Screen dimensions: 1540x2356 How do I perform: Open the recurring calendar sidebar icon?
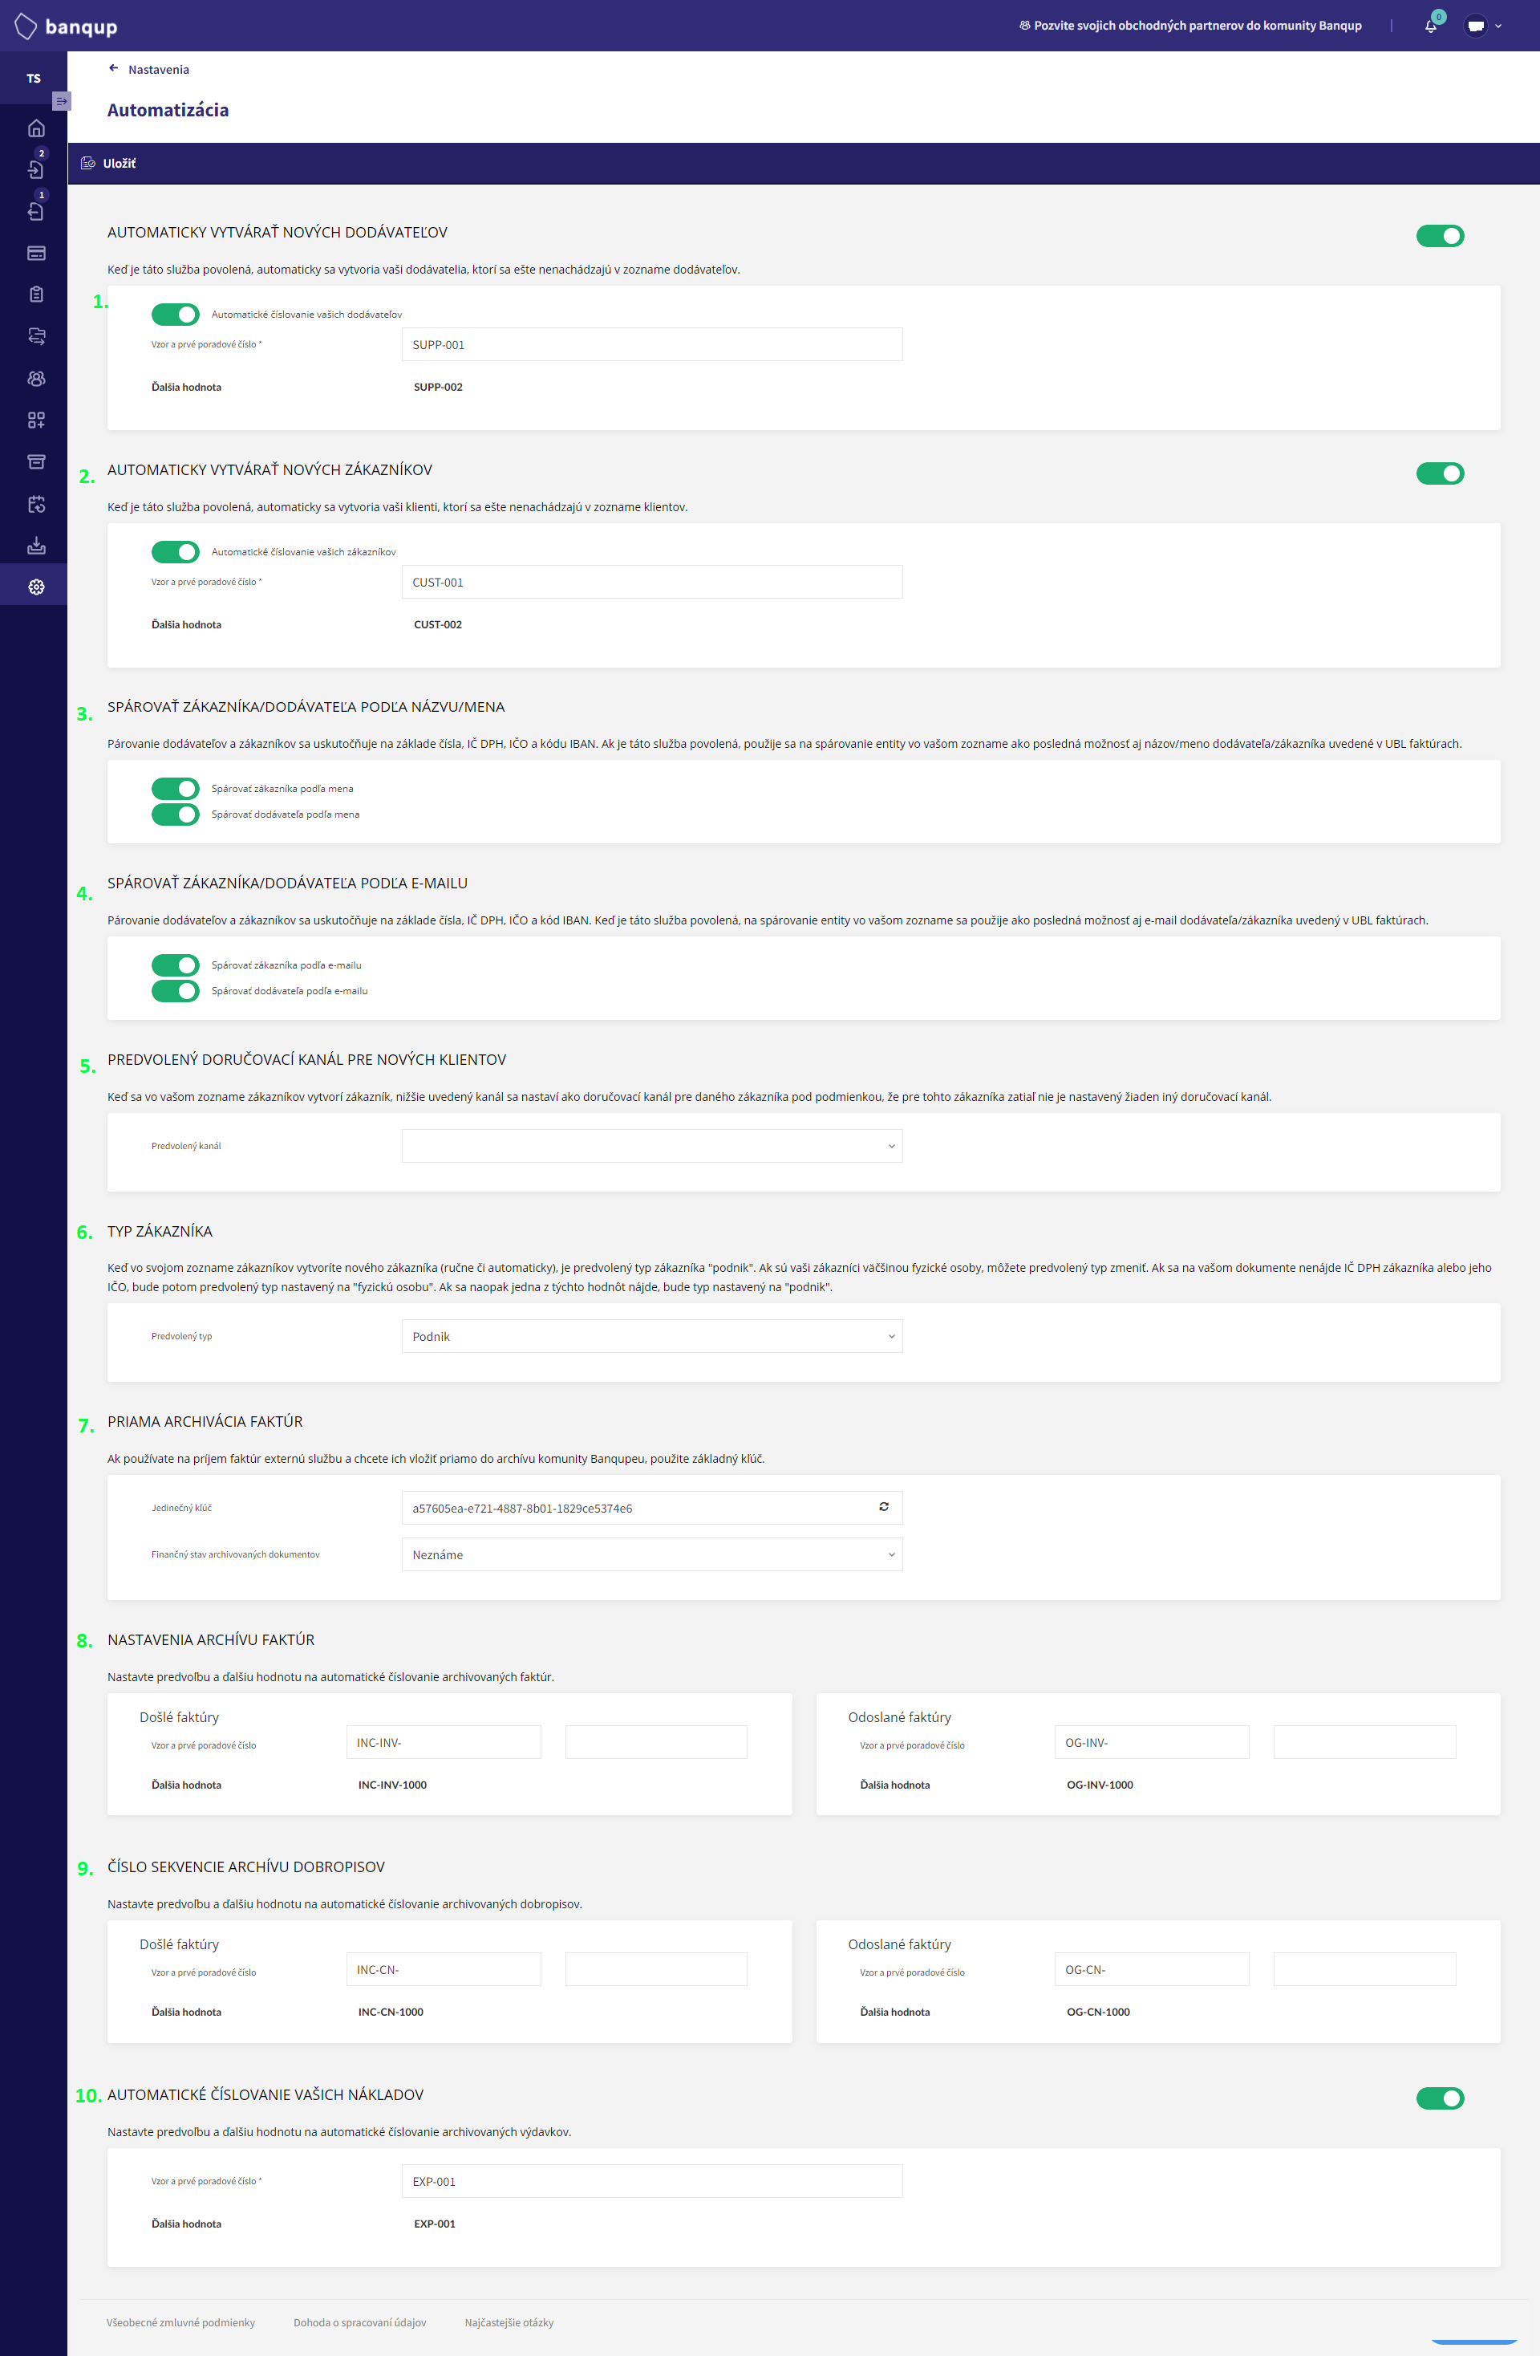(x=37, y=505)
